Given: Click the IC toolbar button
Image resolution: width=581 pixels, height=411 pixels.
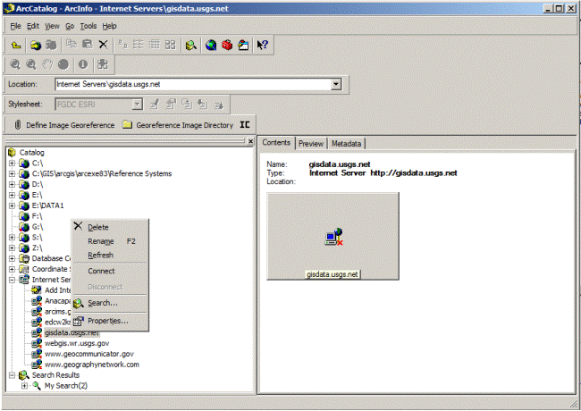Looking at the screenshot, I should 245,125.
